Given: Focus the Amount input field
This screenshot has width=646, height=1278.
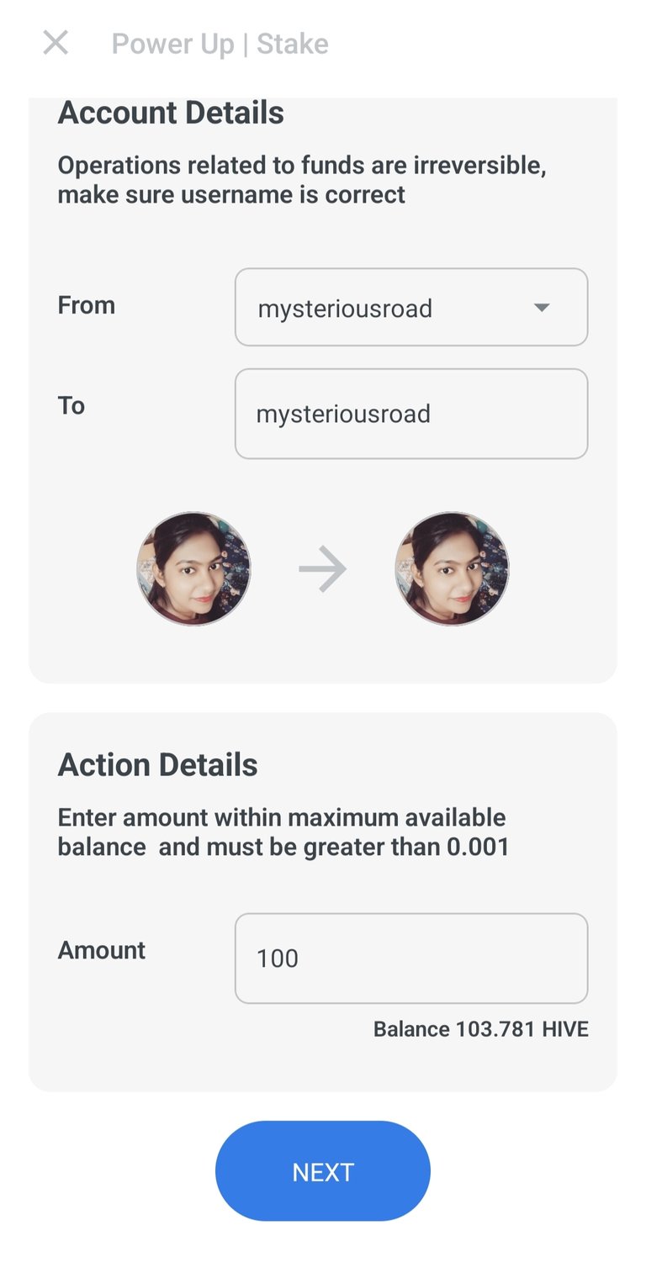Looking at the screenshot, I should [x=411, y=958].
